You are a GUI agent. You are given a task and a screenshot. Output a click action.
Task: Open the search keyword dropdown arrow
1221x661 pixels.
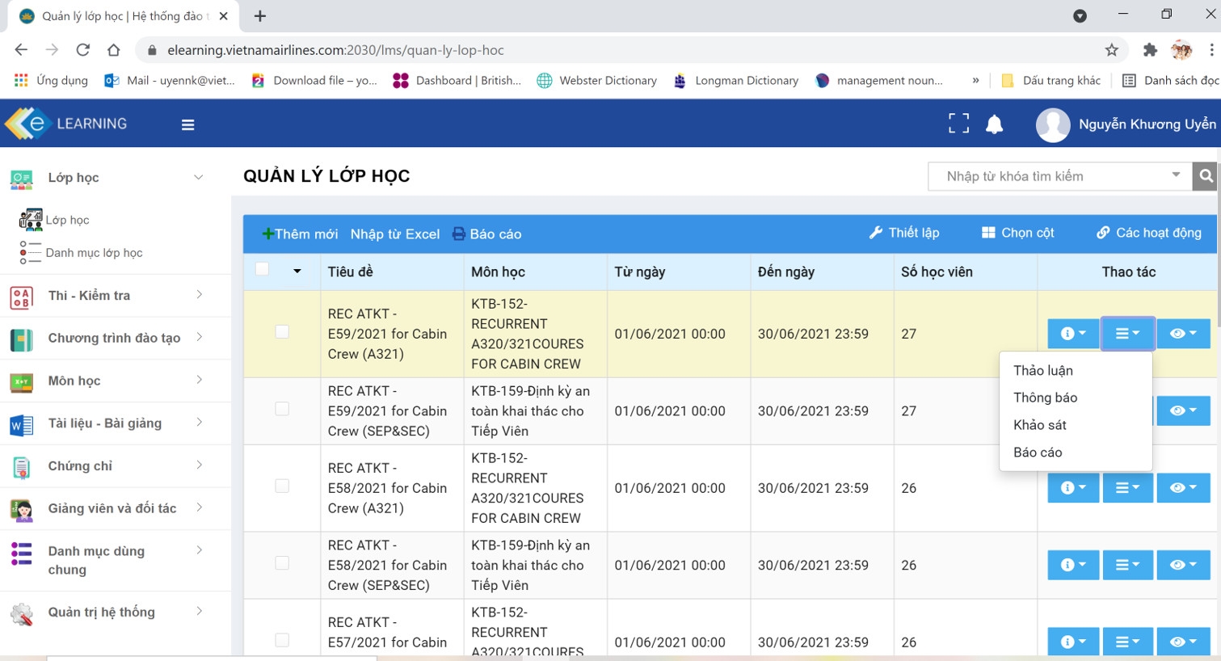(1176, 175)
